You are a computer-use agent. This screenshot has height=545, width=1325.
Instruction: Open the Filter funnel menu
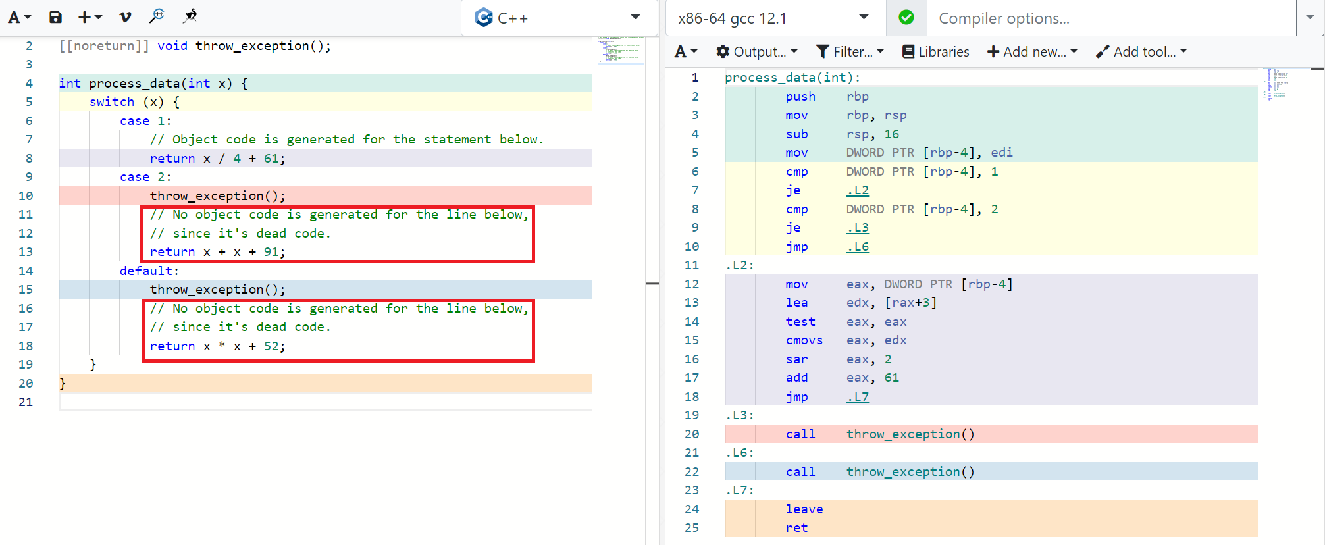850,51
